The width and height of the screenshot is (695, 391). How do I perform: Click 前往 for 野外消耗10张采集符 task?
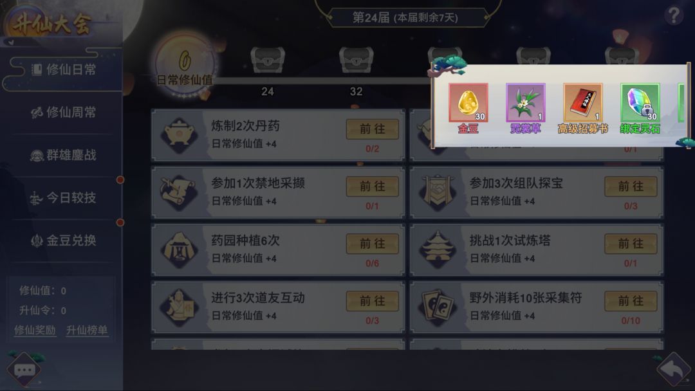pos(631,301)
